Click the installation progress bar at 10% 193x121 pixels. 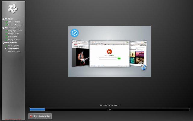tap(109, 109)
